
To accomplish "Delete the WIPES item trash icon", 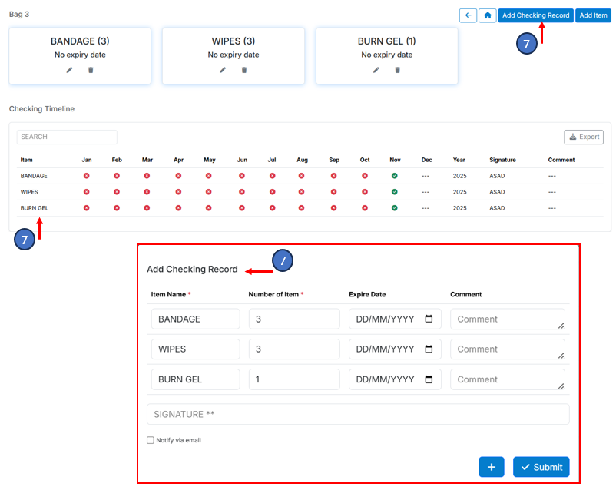I will click(244, 70).
